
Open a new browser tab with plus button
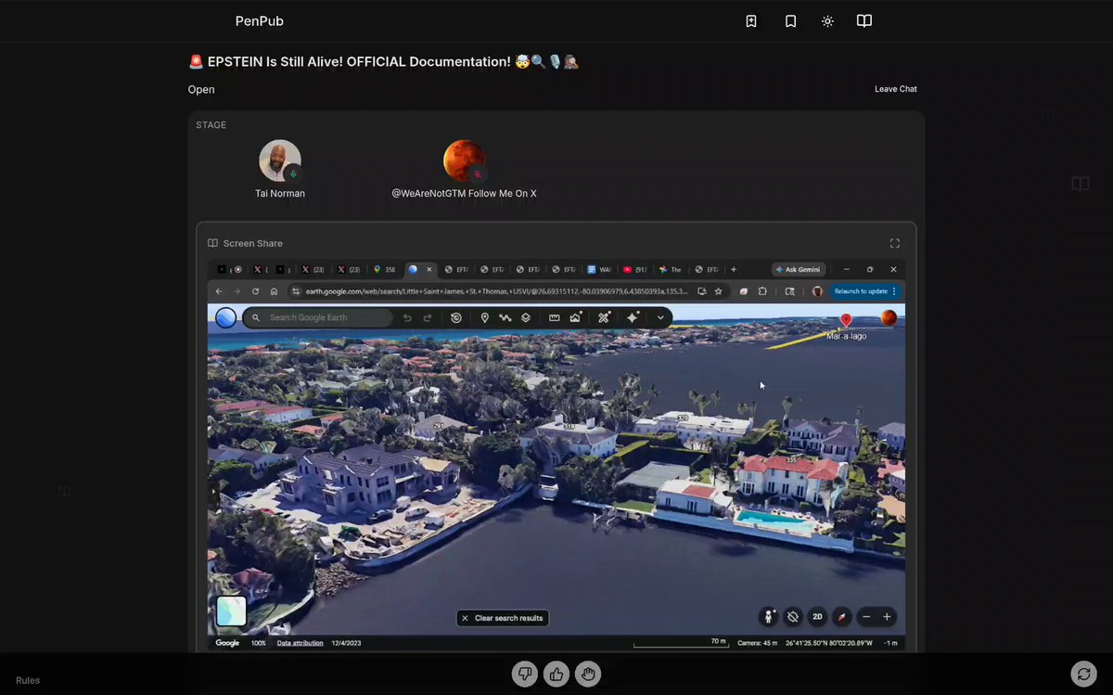click(734, 270)
